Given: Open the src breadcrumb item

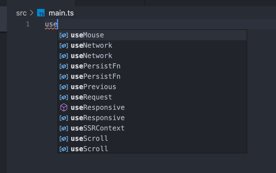Looking at the screenshot, I should pos(21,13).
